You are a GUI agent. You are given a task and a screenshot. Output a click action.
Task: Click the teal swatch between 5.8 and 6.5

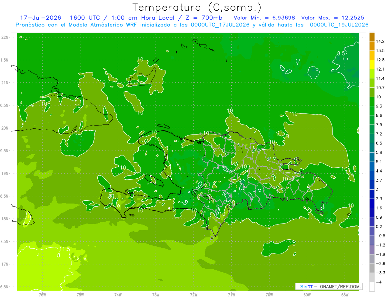372,147
